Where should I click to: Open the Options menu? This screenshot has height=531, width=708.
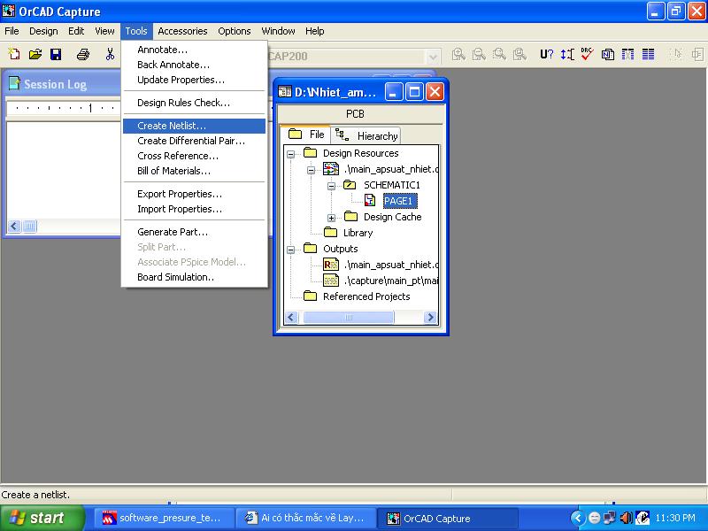click(x=234, y=31)
